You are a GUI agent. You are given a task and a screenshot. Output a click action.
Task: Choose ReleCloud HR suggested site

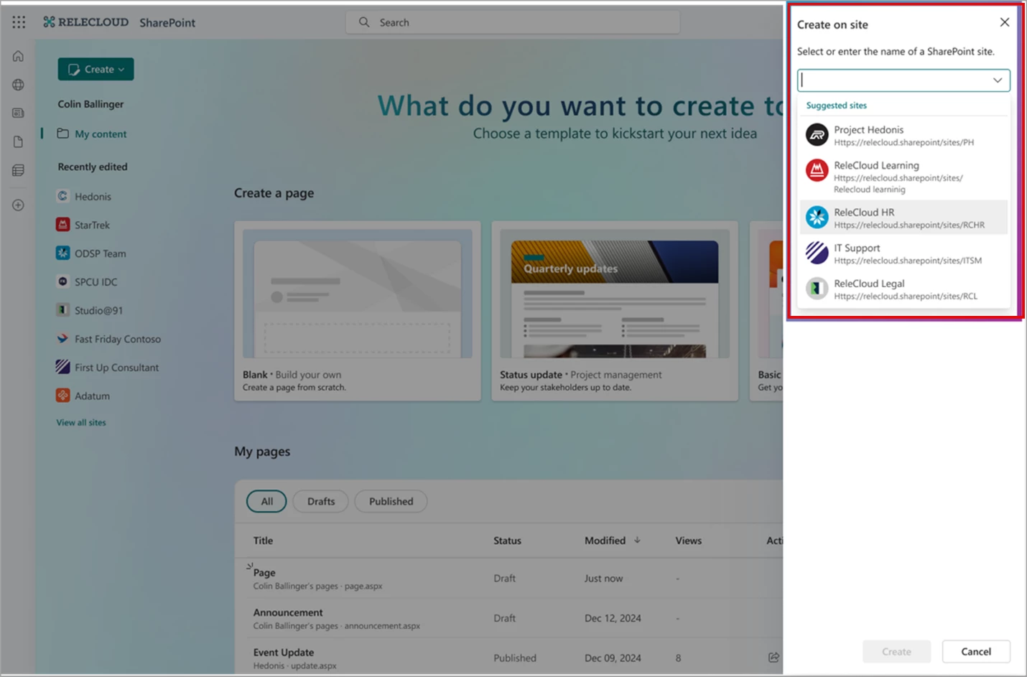click(x=903, y=218)
